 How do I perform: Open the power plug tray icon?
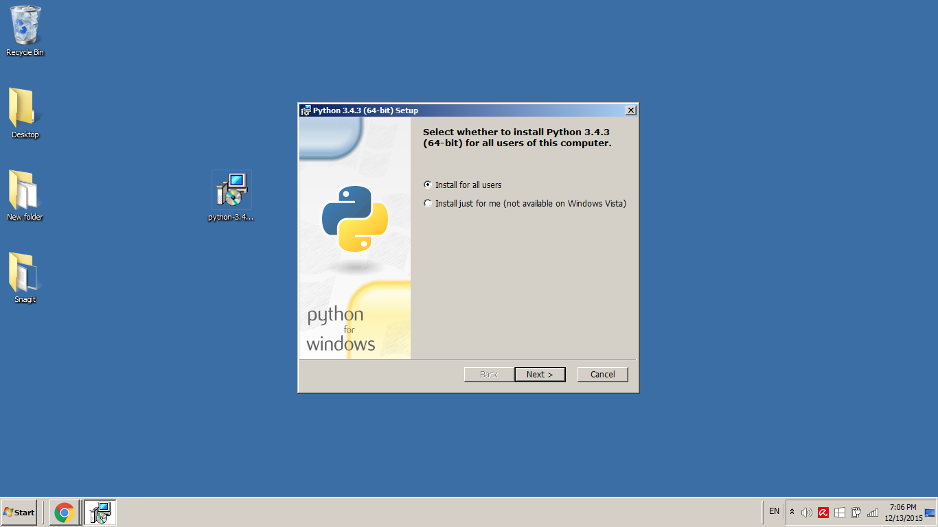856,513
